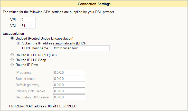The height and width of the screenshot is (111, 188).
Task: Click the Connection Settings header bar
Action: (x=94, y=4)
